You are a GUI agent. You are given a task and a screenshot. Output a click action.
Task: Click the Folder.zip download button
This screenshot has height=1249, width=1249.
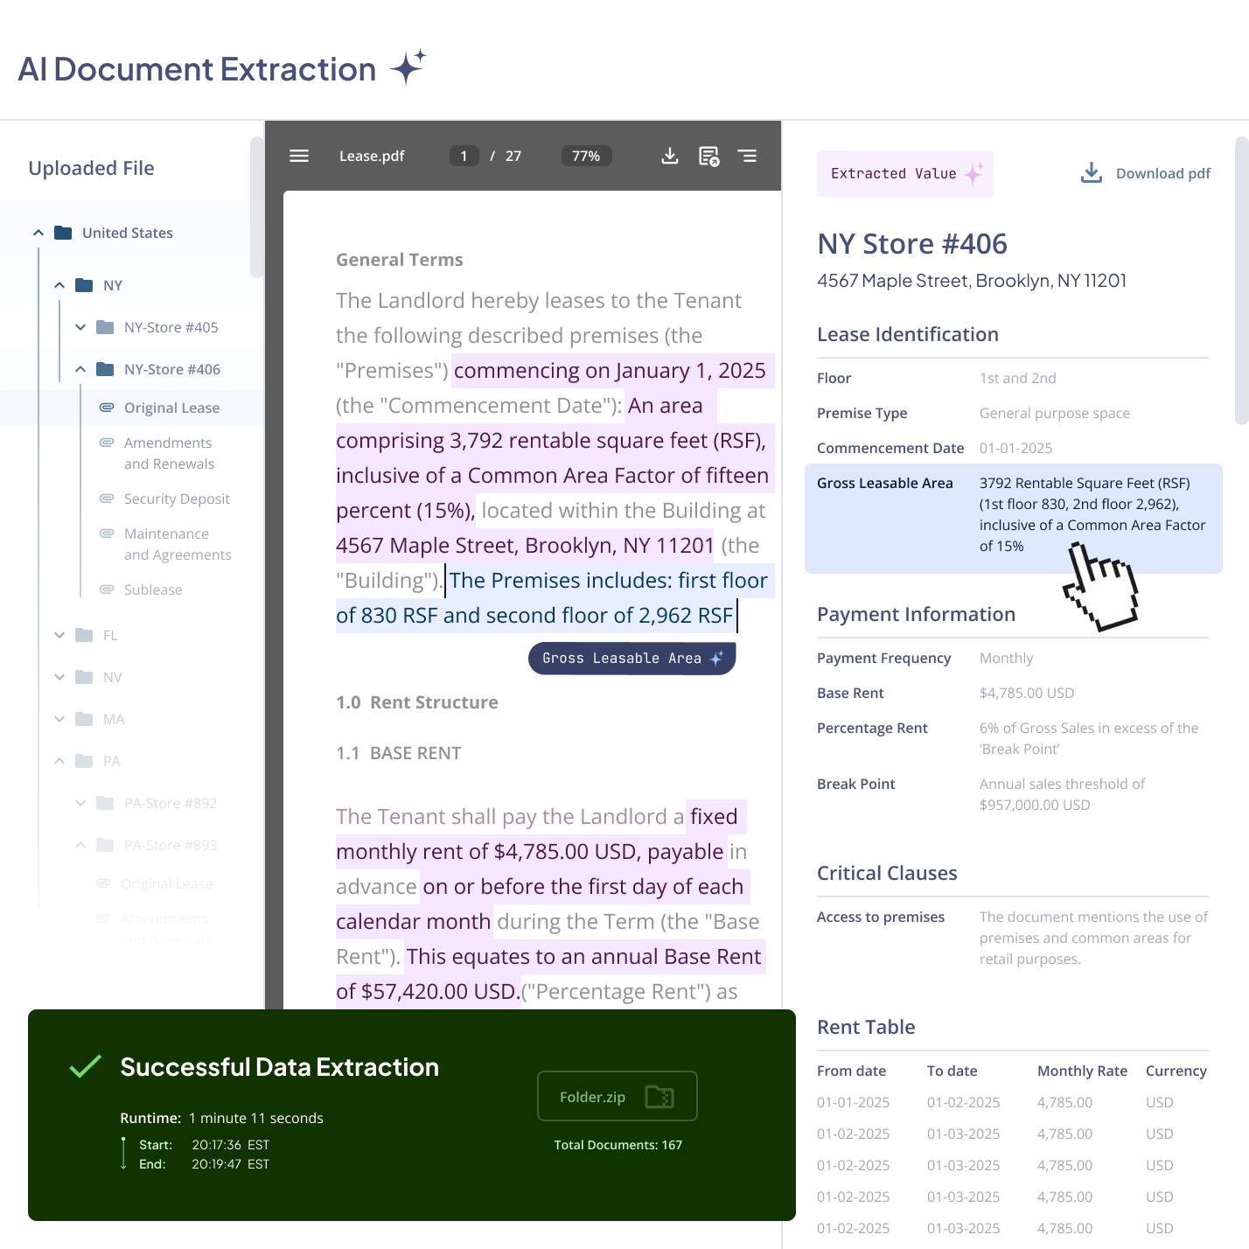tap(618, 1096)
